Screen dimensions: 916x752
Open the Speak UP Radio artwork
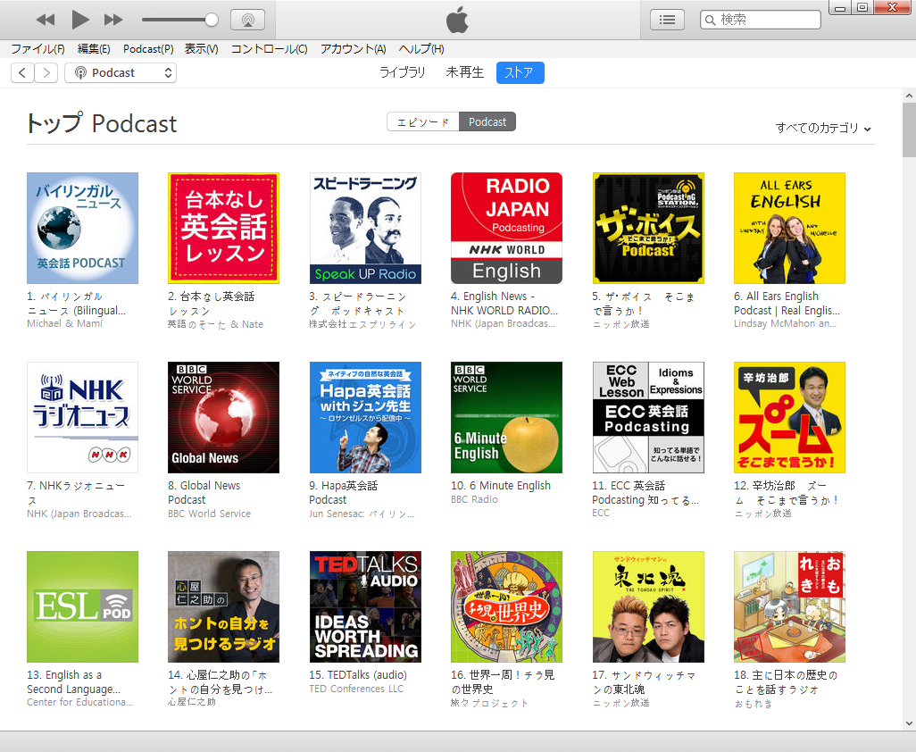pyautogui.click(x=365, y=228)
